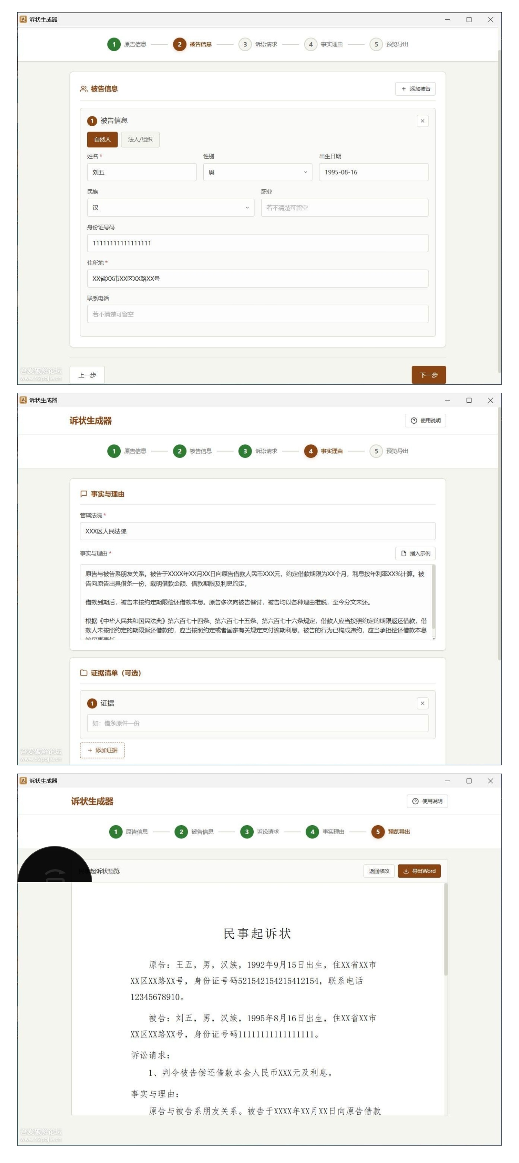Click the preview line starting 被告：刘五
Viewport: 519px width, 1163px height.
(x=262, y=1018)
